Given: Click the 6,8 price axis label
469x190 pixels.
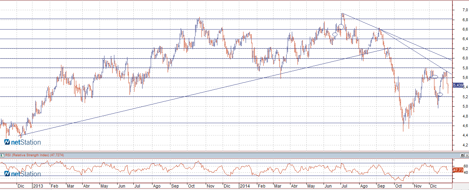Looking at the screenshot, I should (465, 20).
